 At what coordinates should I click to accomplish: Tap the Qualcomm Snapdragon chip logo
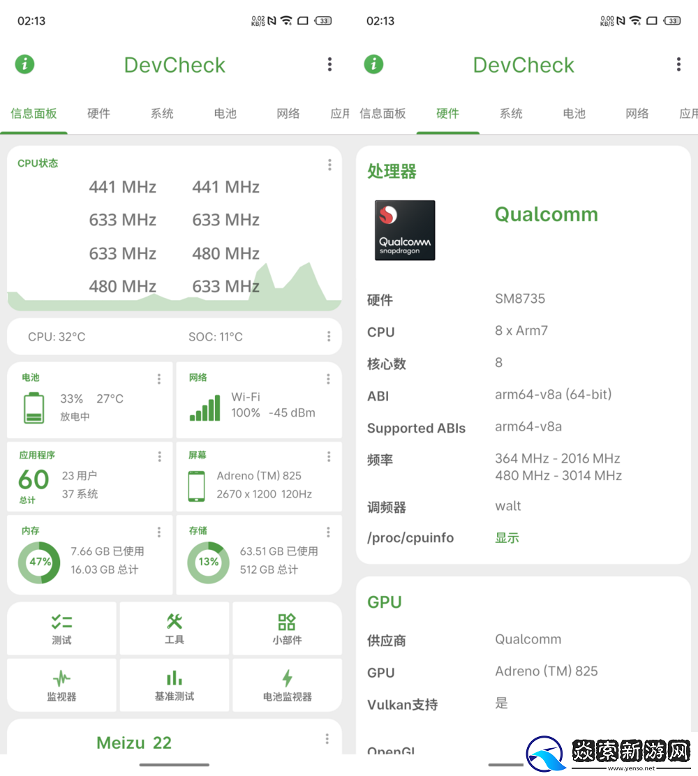tap(405, 231)
